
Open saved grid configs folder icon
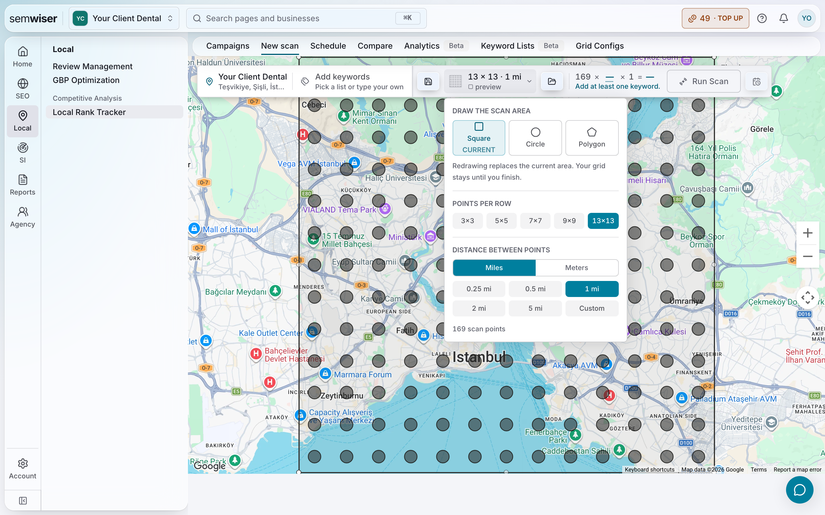point(552,82)
